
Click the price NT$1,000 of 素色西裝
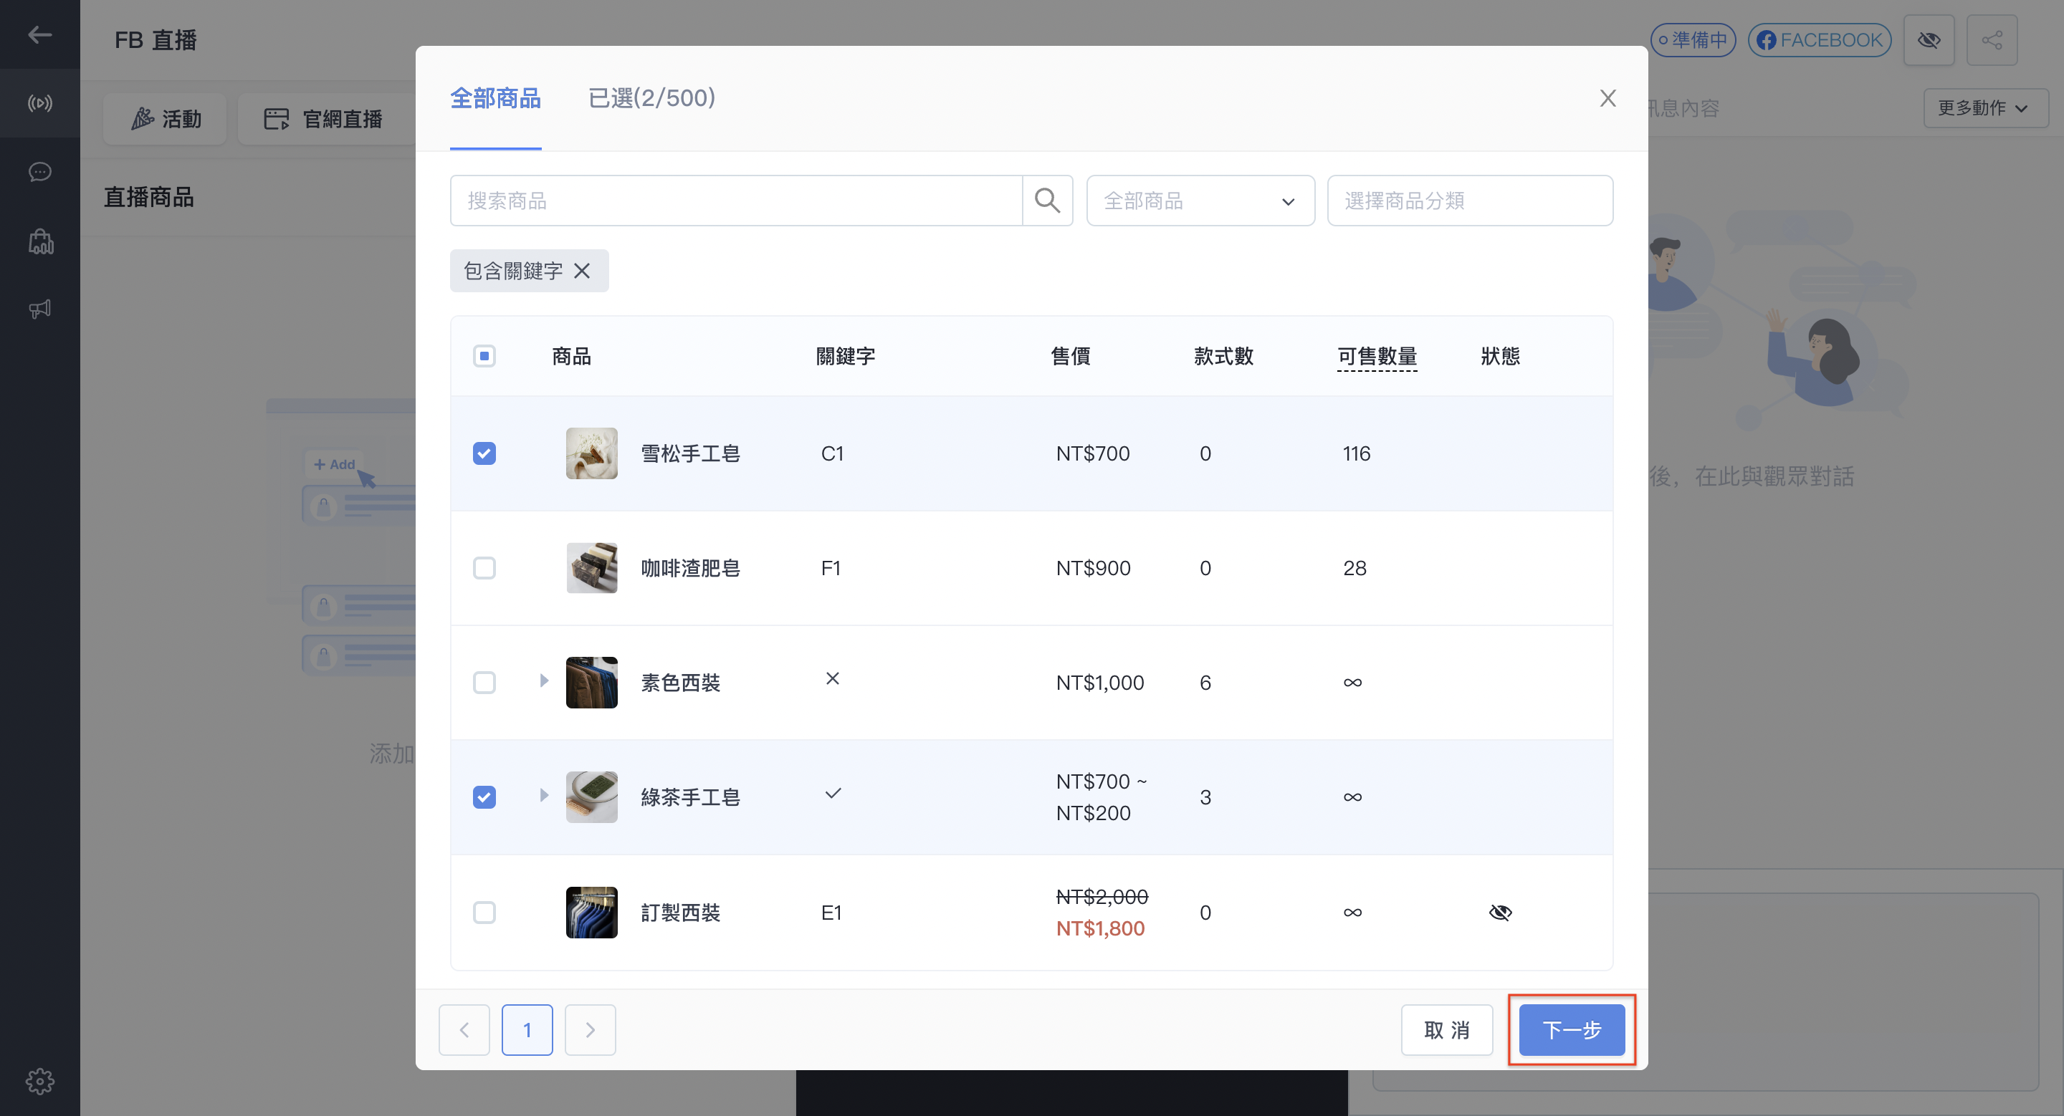click(x=1099, y=682)
